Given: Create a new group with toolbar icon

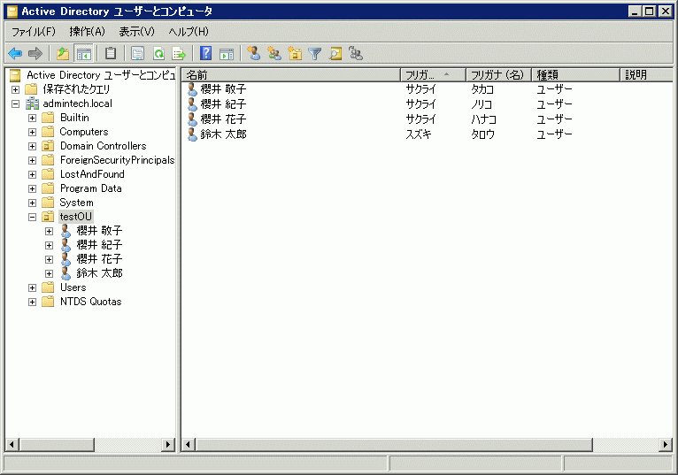Looking at the screenshot, I should point(274,54).
